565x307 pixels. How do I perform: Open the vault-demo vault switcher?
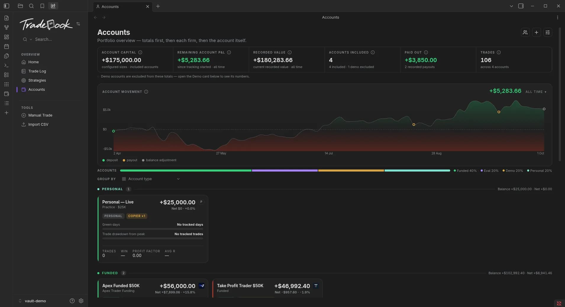coord(32,301)
